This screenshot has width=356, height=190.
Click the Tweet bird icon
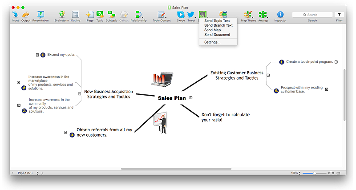point(191,15)
